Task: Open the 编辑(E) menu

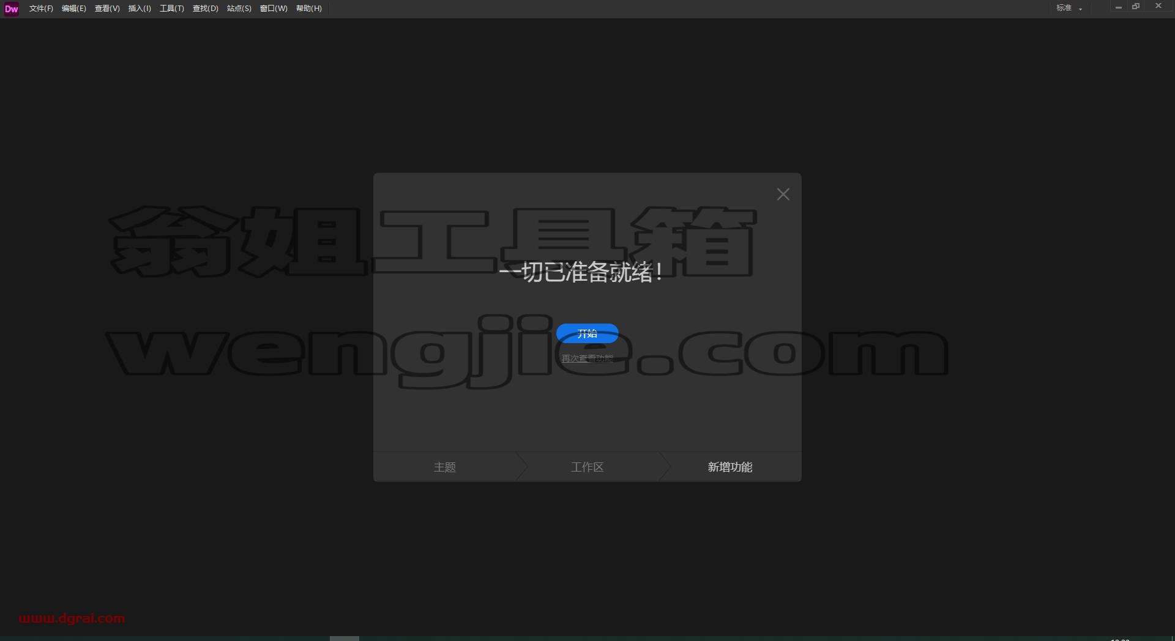Action: 74,9
